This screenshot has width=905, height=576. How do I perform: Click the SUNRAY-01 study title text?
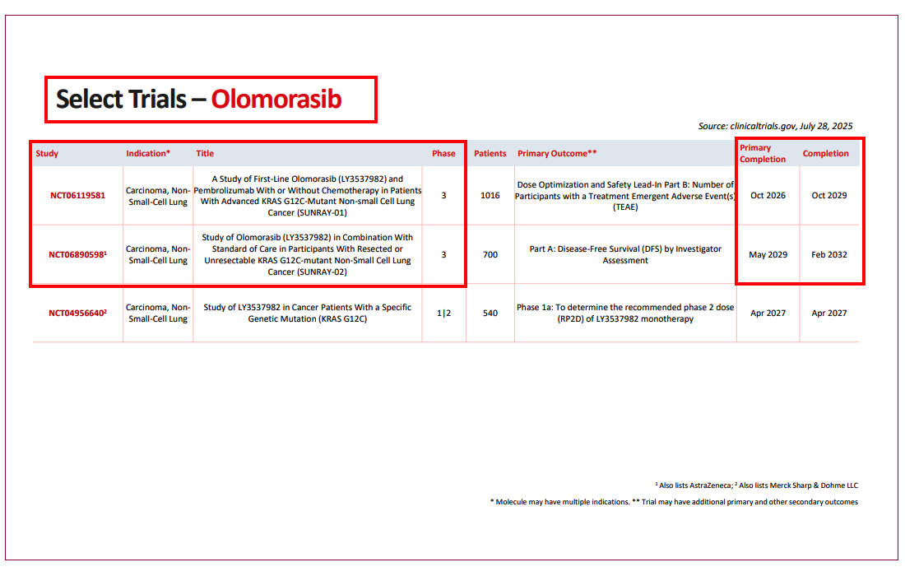coord(308,196)
